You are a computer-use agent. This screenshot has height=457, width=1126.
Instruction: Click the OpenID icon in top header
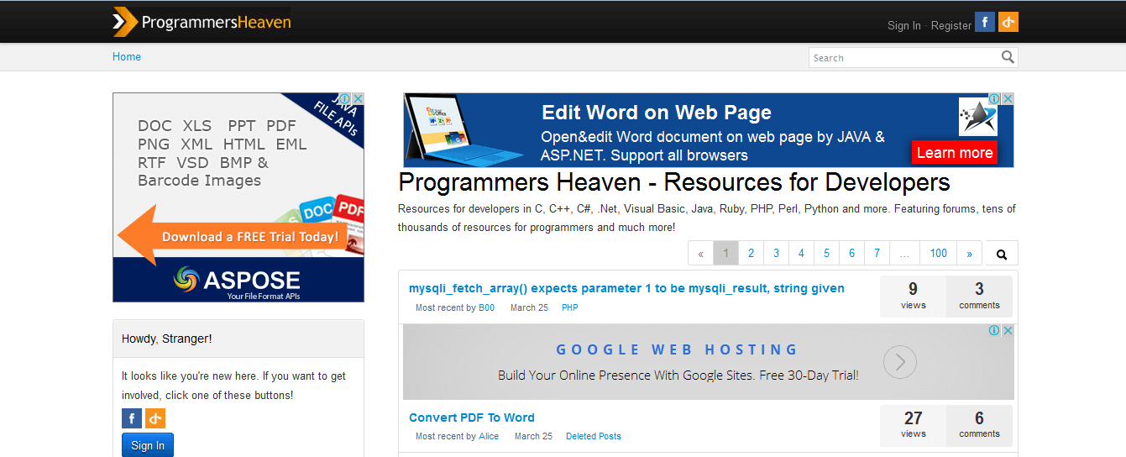click(x=1008, y=22)
